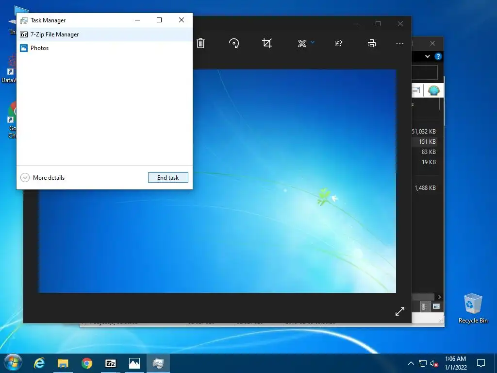The width and height of the screenshot is (497, 373).
Task: Select 7-Zip File Manager in Task Manager
Action: coord(104,34)
